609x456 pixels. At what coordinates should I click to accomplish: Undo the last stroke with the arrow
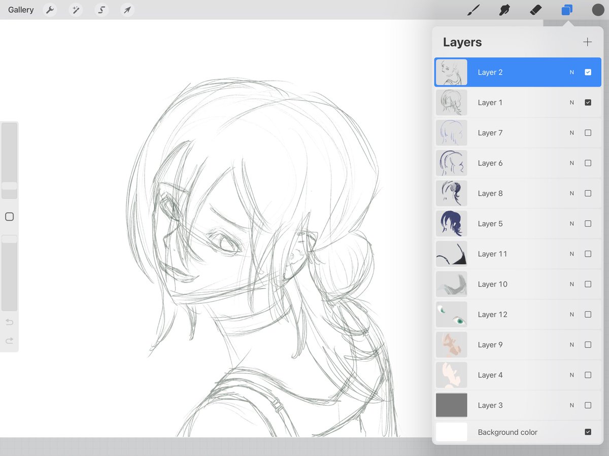coord(9,322)
